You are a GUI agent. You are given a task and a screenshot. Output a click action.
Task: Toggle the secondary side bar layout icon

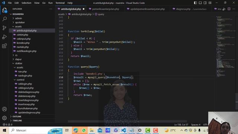point(205,3)
